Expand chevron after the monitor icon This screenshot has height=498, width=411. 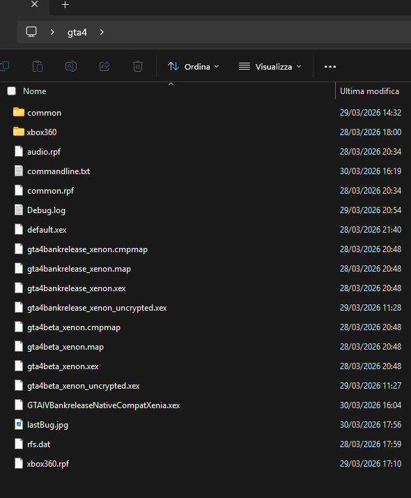[x=52, y=32]
